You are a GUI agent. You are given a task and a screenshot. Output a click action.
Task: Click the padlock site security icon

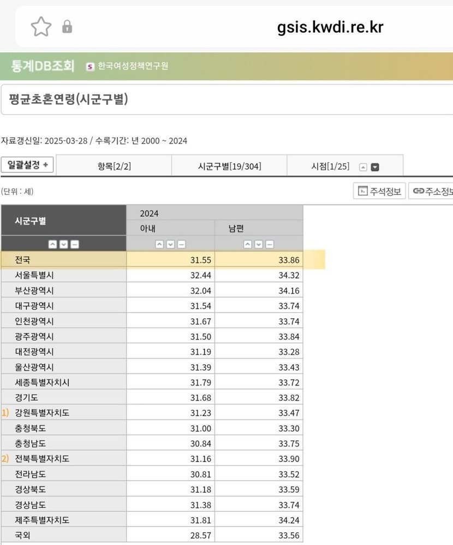point(67,26)
